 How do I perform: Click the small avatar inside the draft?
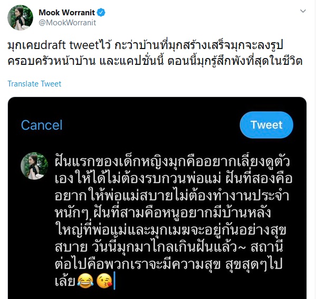[34, 166]
